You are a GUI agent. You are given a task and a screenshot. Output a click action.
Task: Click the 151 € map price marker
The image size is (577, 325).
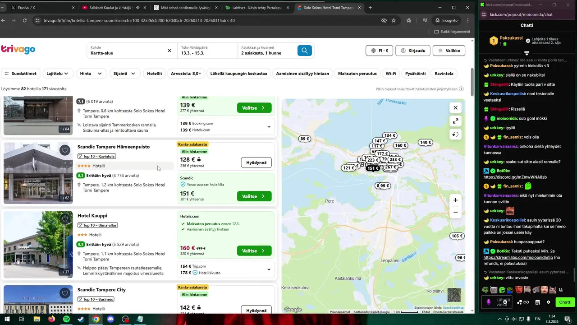tap(372, 168)
